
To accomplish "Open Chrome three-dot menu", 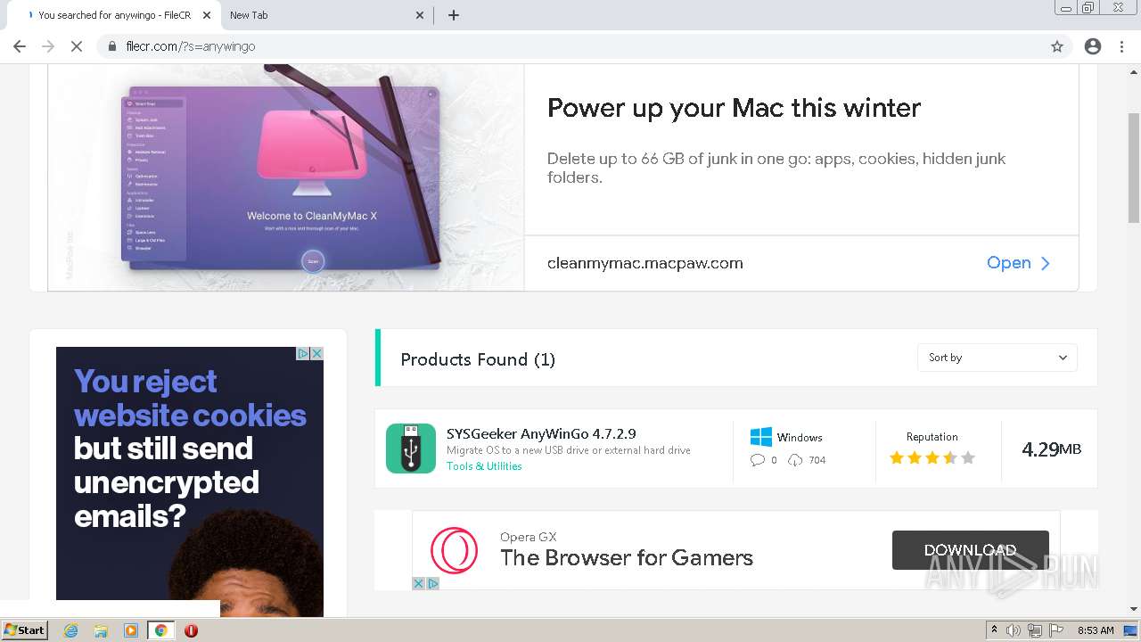I will point(1121,46).
